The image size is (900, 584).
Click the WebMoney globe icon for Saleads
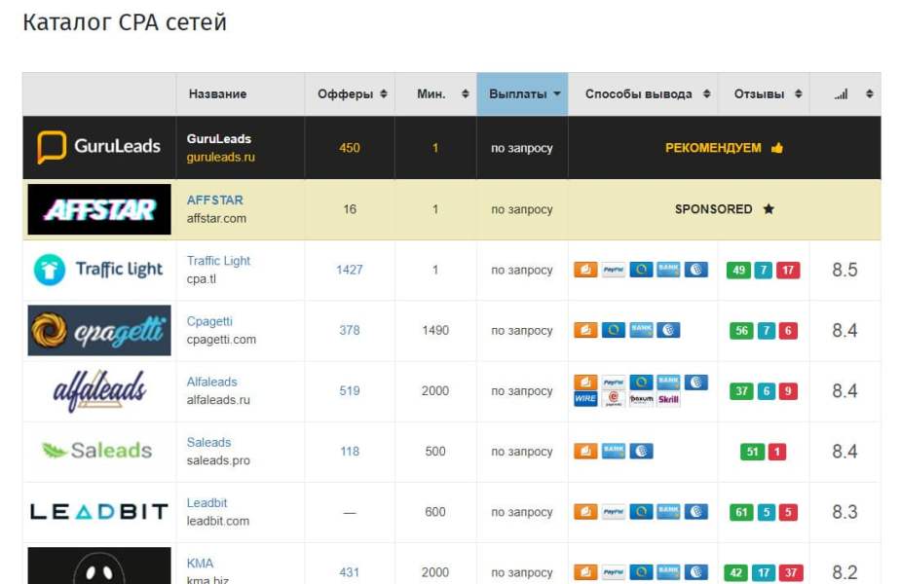tap(641, 451)
